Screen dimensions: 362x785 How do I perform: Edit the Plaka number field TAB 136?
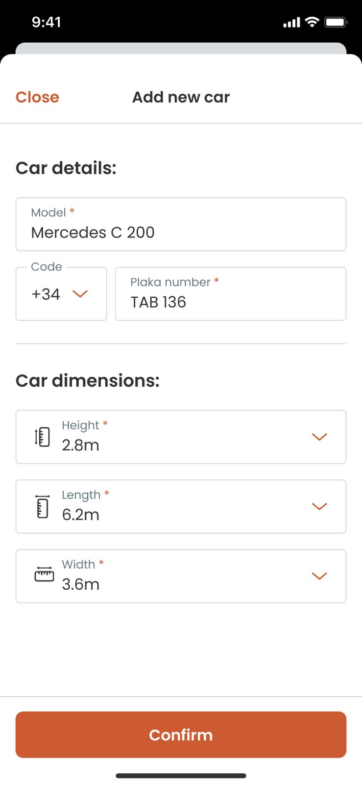click(230, 302)
